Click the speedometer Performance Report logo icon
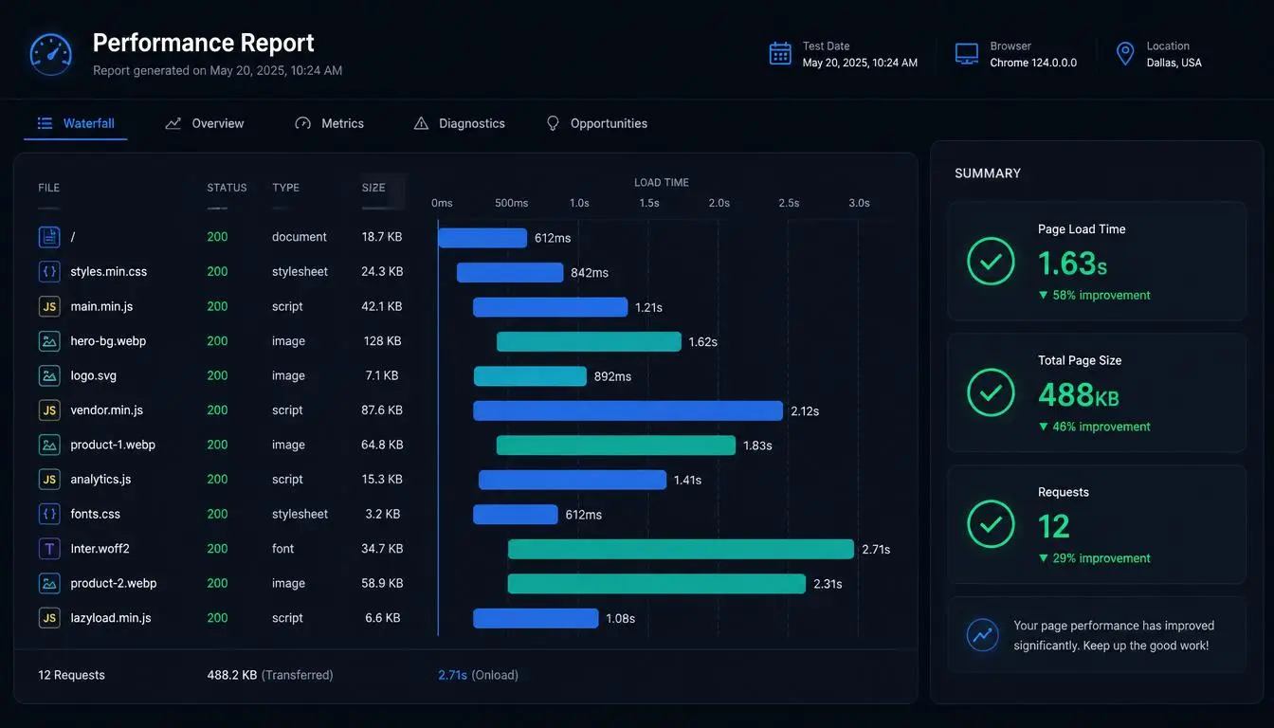Screen dimensions: 1274x728 pyautogui.click(x=51, y=54)
